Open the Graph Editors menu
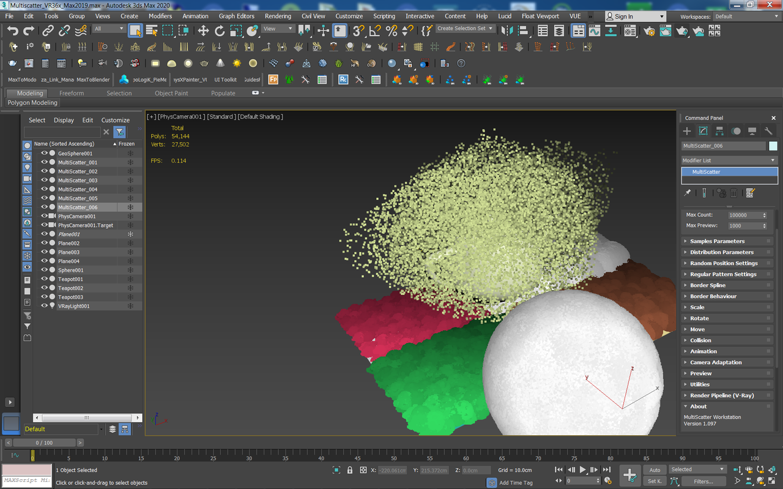The height and width of the screenshot is (489, 783). (x=236, y=16)
